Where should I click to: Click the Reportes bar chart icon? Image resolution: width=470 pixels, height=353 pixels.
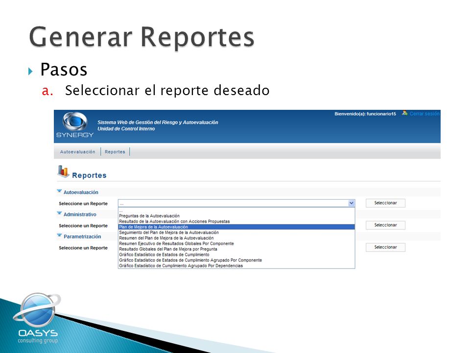63,172
